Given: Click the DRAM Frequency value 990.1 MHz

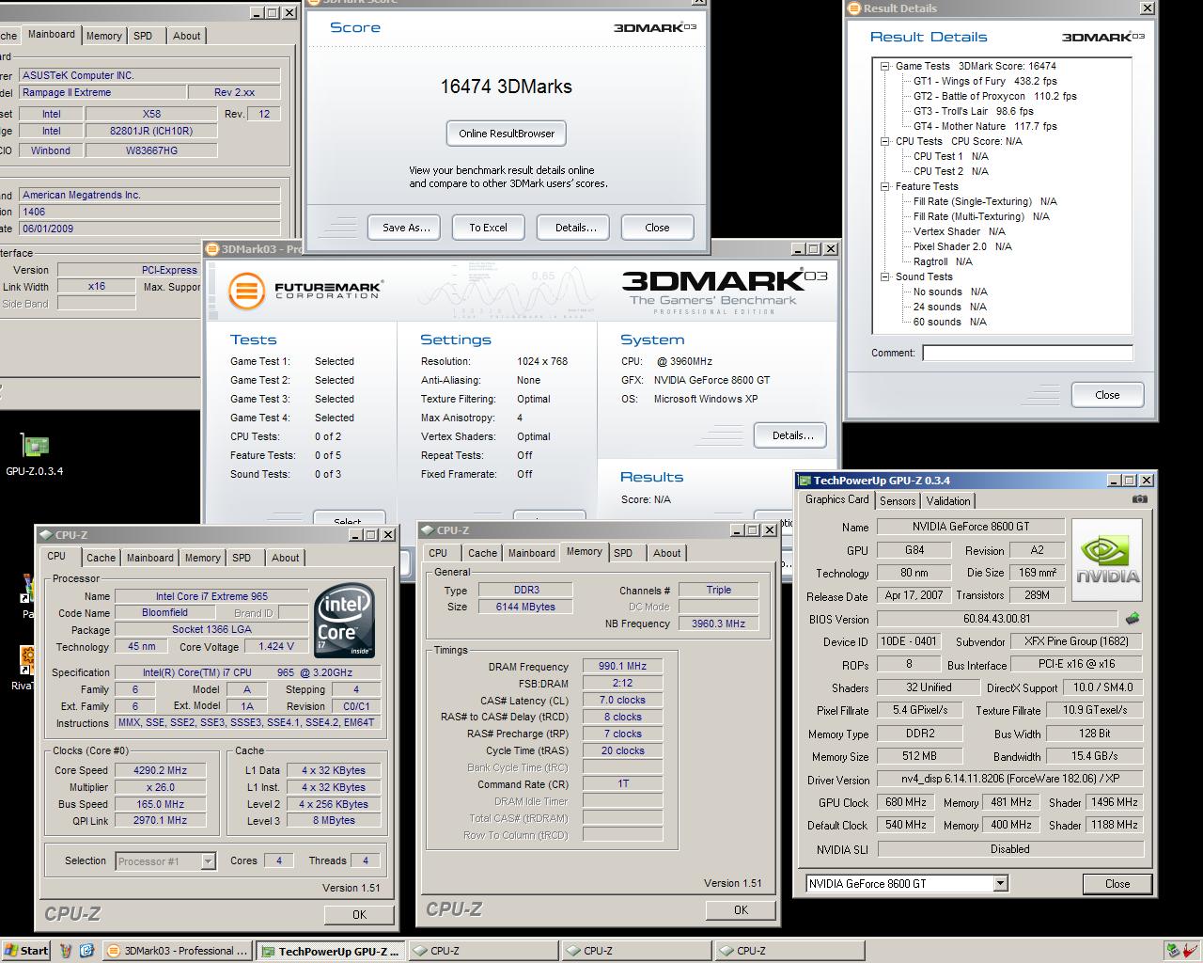Looking at the screenshot, I should [x=622, y=666].
